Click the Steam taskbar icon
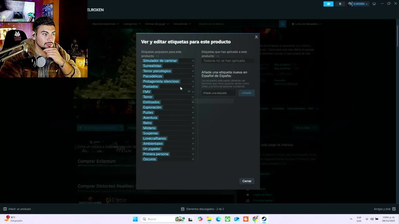This screenshot has width=399, height=224. point(264,219)
